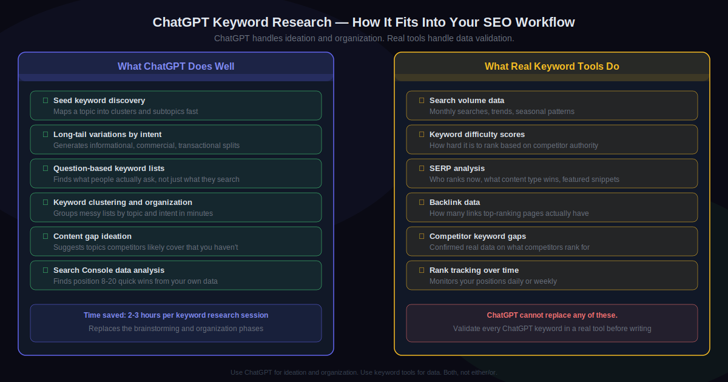The width and height of the screenshot is (728, 382).
Task: Select the What Real Keyword Tools Do header
Action: pos(551,67)
